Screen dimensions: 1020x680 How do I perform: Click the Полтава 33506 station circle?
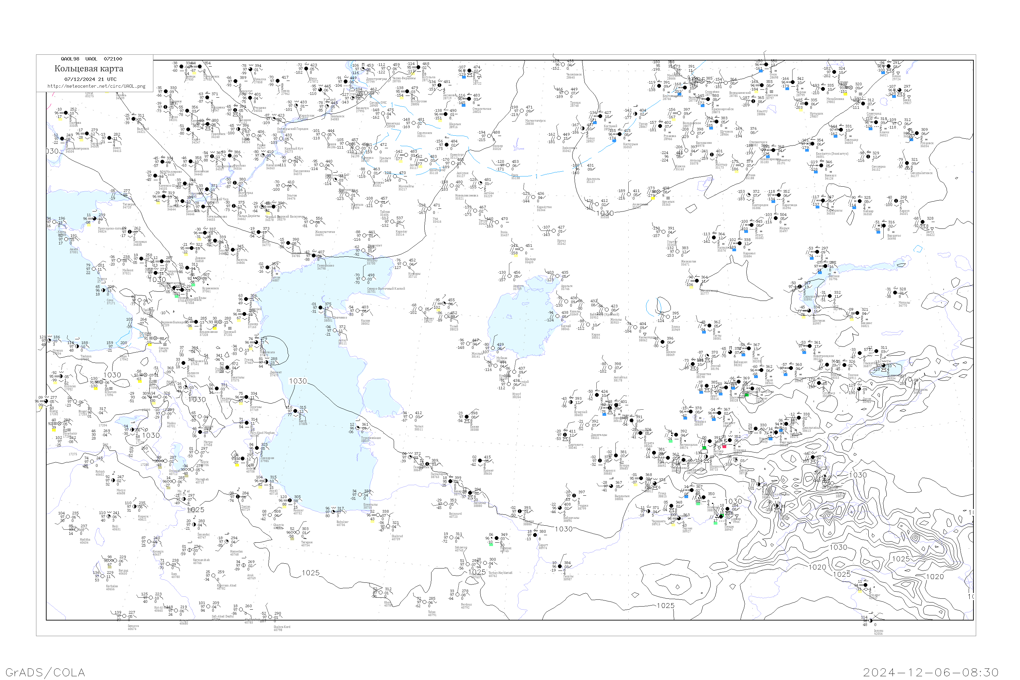click(x=66, y=113)
